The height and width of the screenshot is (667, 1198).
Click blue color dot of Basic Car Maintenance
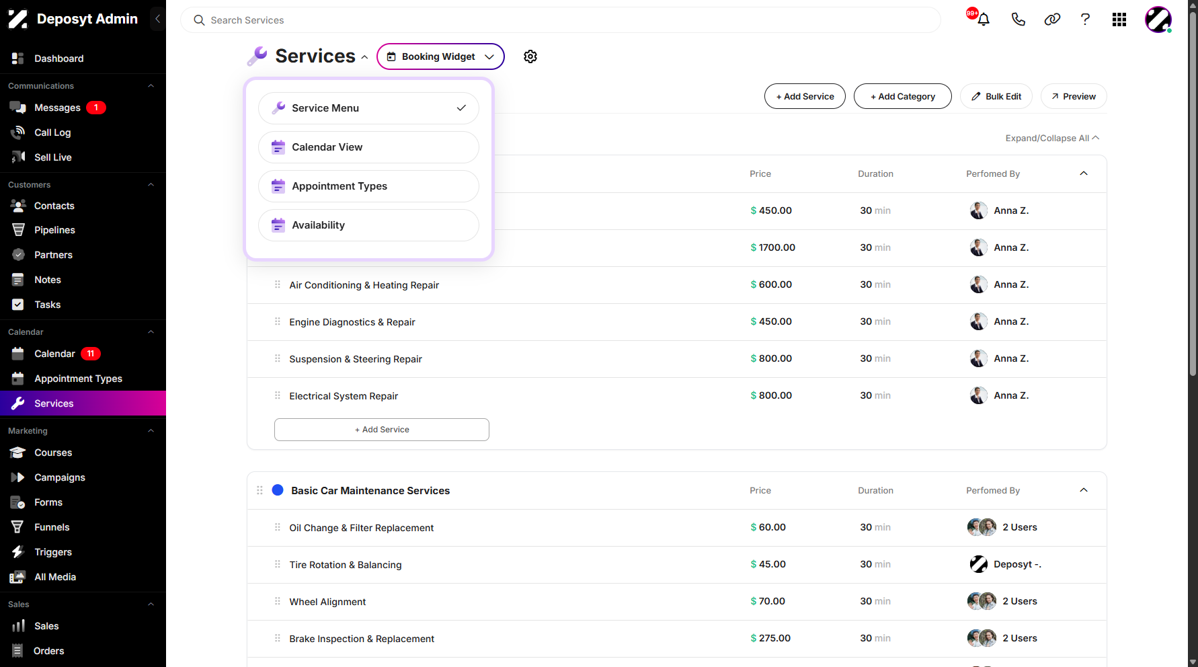pyautogui.click(x=278, y=490)
